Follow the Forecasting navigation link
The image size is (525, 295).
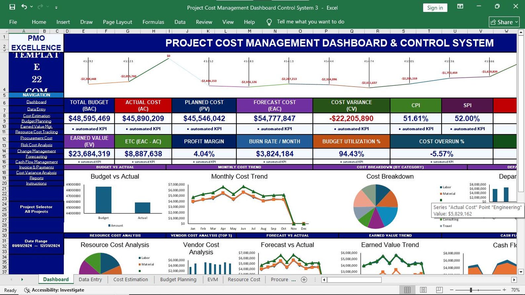pos(36,156)
